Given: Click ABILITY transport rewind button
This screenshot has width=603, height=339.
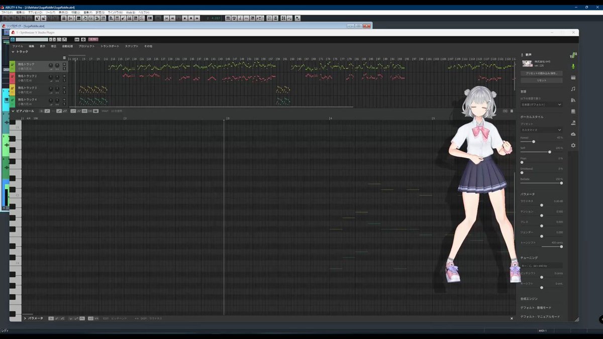Looking at the screenshot, I should click(x=172, y=18).
